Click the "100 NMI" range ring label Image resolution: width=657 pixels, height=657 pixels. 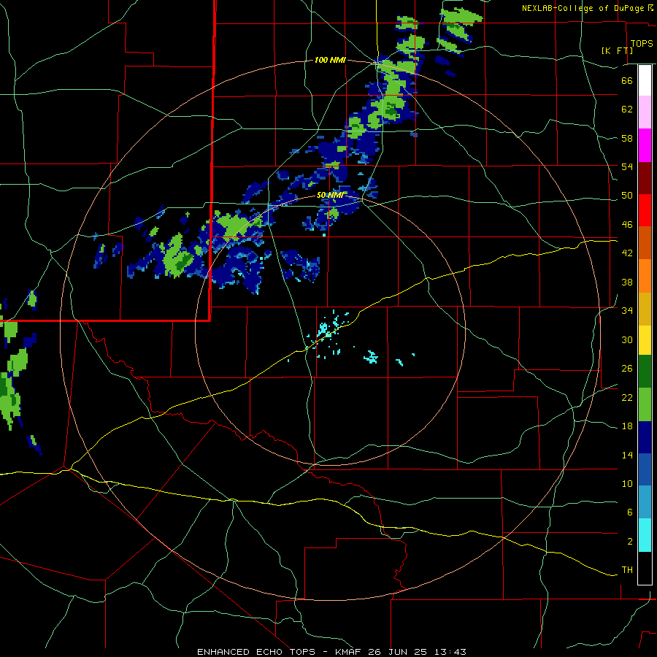[x=330, y=61]
